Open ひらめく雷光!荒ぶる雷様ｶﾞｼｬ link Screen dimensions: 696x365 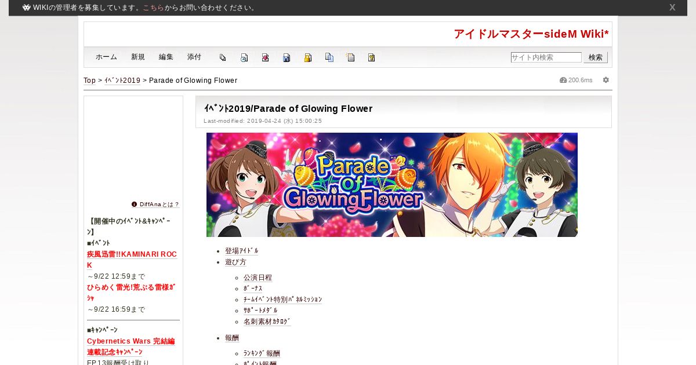[132, 293]
